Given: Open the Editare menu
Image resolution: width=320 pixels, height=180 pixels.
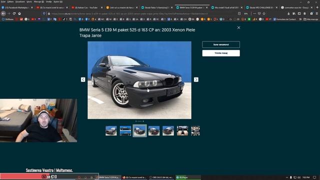Looking at the screenshot, I should click(10, 1).
